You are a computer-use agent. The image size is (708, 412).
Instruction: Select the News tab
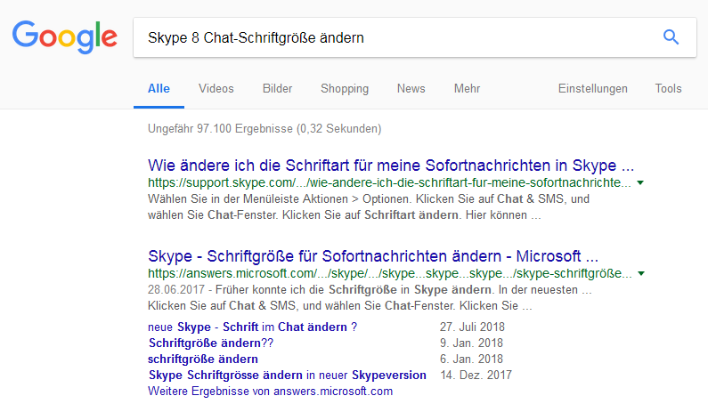[411, 88]
